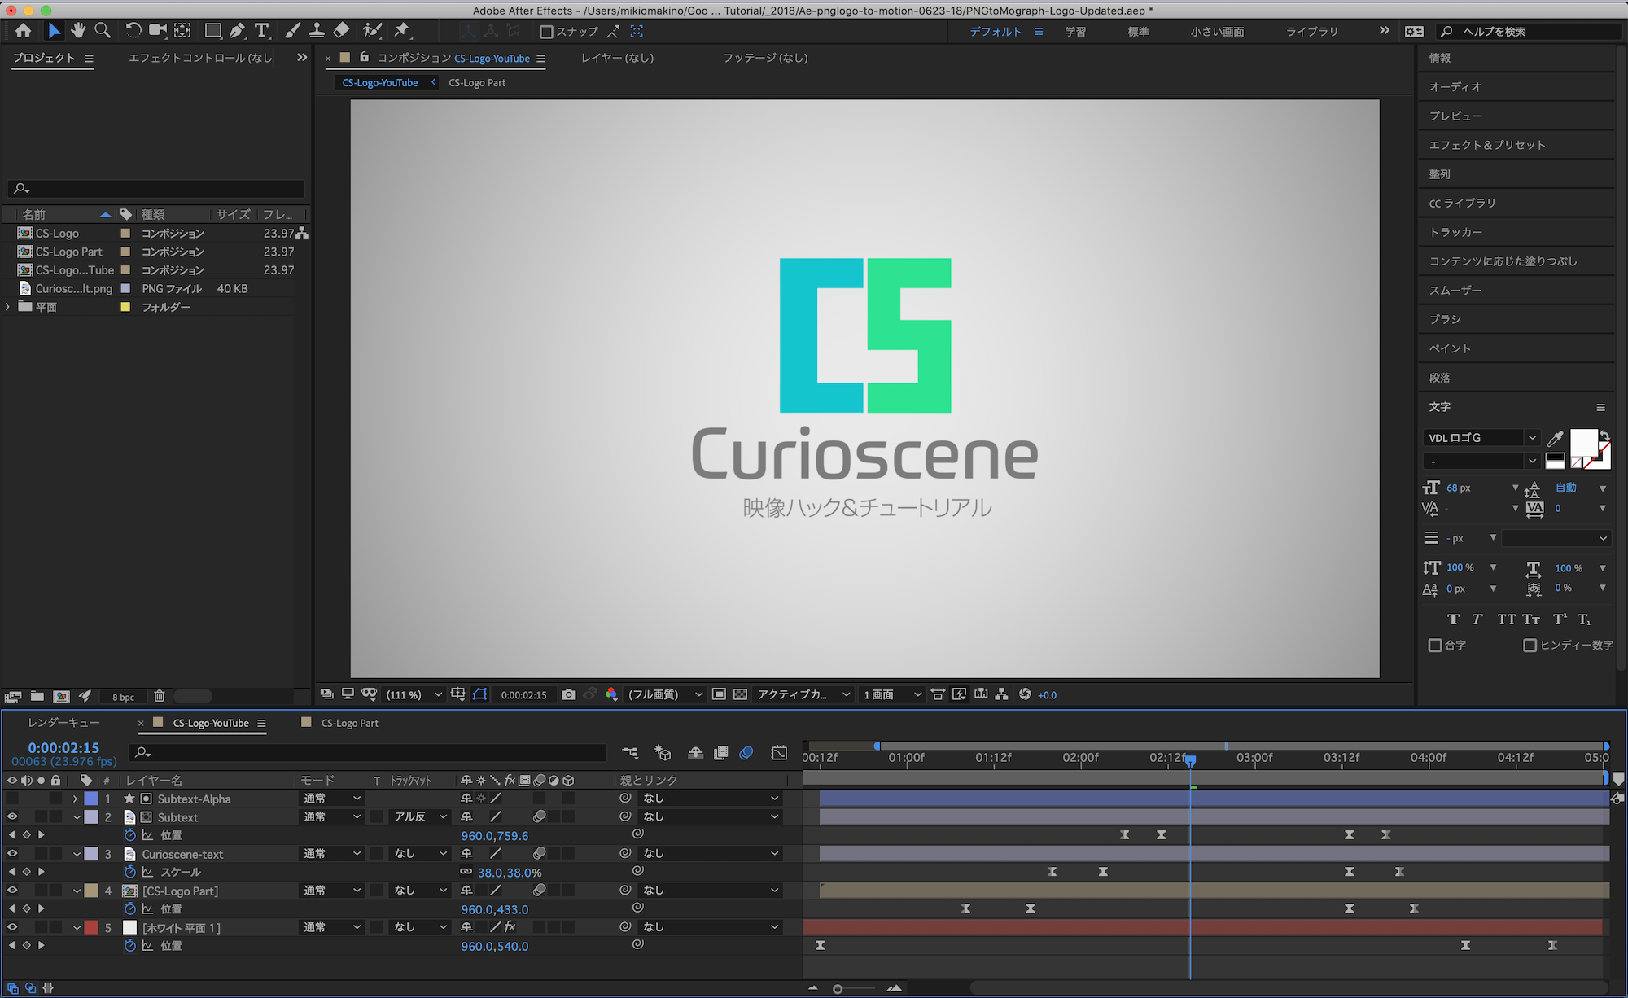Image resolution: width=1628 pixels, height=998 pixels.
Task: Delete the selected project item via the trash icon
Action: [160, 696]
